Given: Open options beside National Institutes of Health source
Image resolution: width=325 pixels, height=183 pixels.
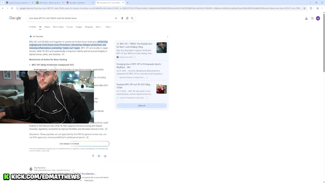Looking at the screenshot, I should (x=147, y=78).
